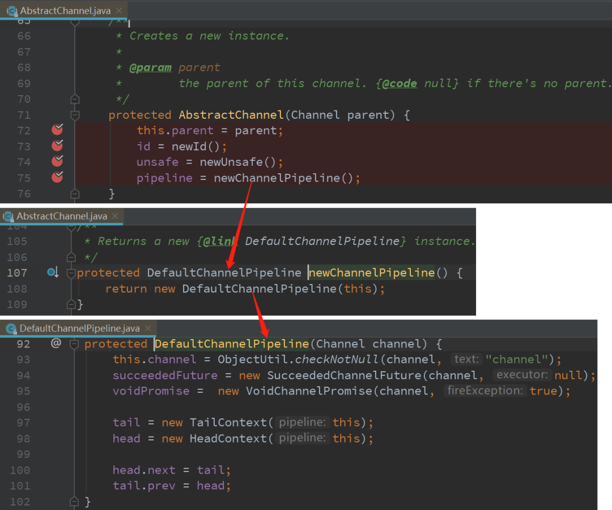Click SucceededChannelFuture on line 94
The width and height of the screenshot is (612, 510).
[345, 375]
